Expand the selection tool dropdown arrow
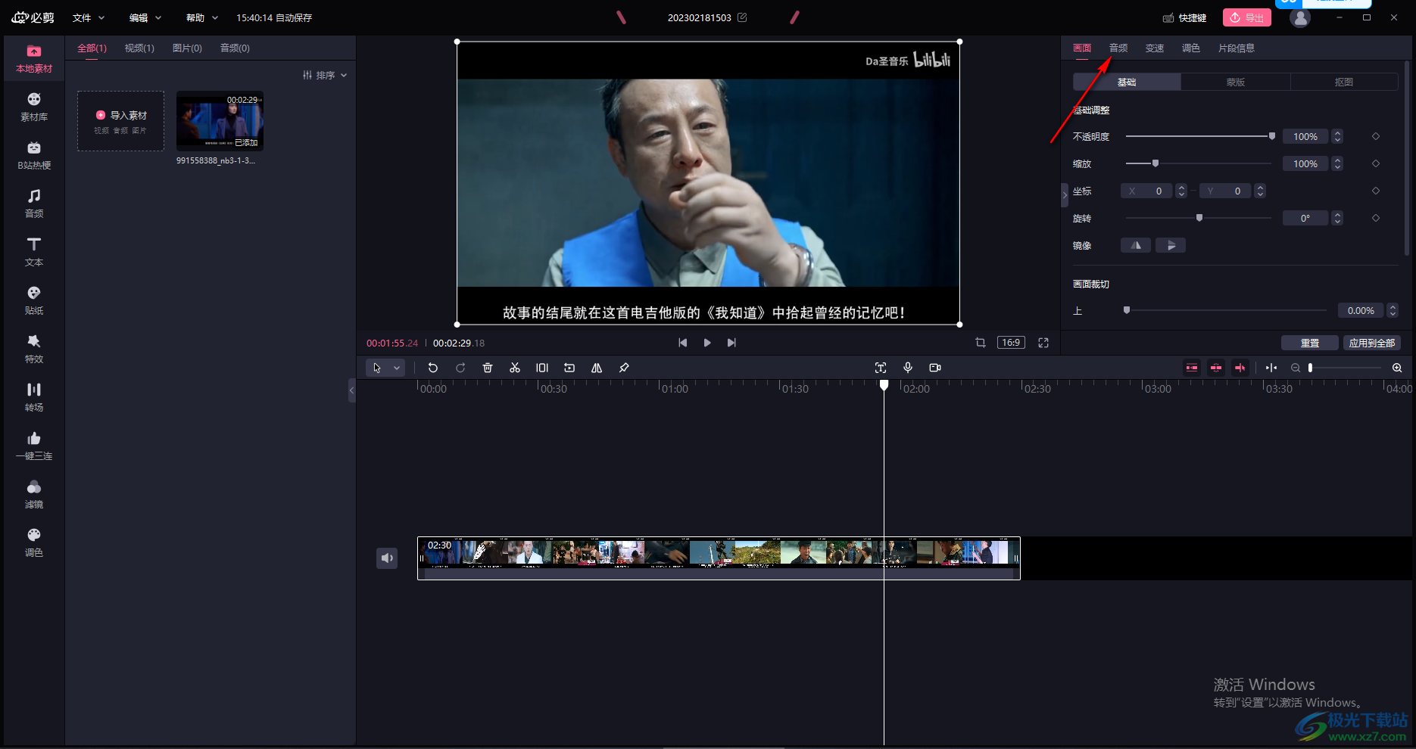The image size is (1416, 749). 397,368
